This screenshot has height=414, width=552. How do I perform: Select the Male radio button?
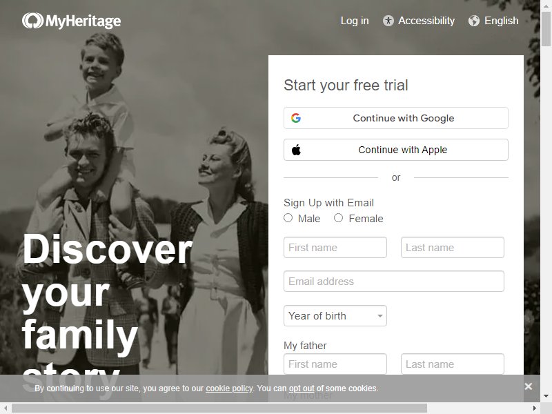(x=288, y=218)
